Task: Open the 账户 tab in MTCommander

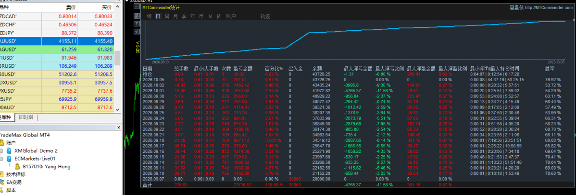Action: (x=231, y=16)
